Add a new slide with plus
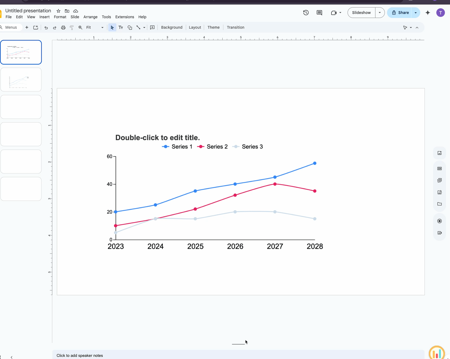This screenshot has width=450, height=359. [x=27, y=27]
